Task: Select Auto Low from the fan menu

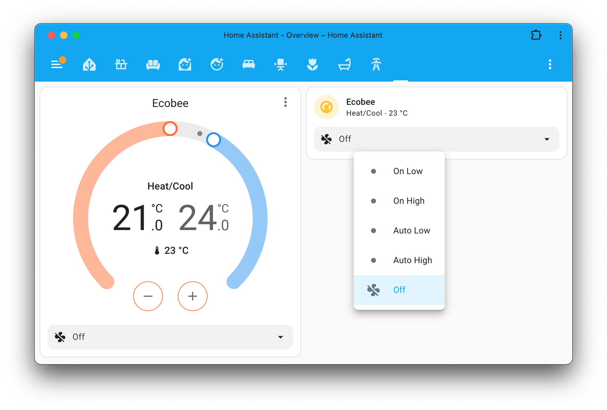Action: coord(412,230)
